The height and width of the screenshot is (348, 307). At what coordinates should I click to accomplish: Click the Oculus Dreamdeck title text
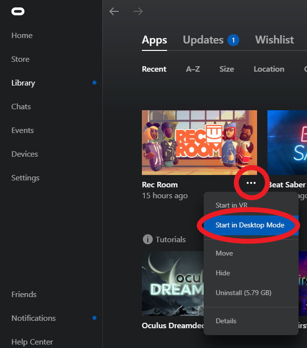(x=173, y=326)
